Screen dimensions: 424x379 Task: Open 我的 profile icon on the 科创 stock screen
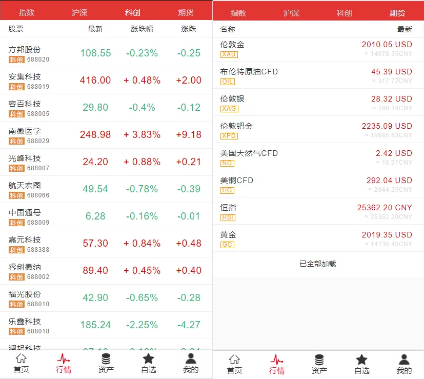coord(190,359)
